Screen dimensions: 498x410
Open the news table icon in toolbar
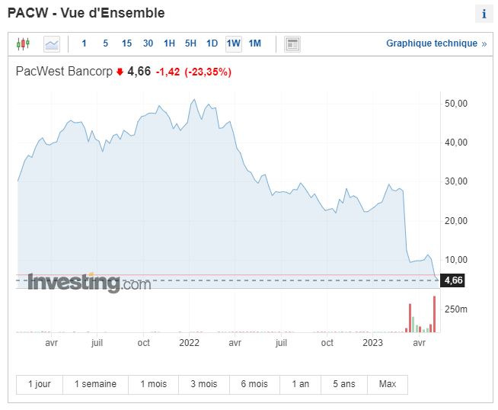point(292,44)
